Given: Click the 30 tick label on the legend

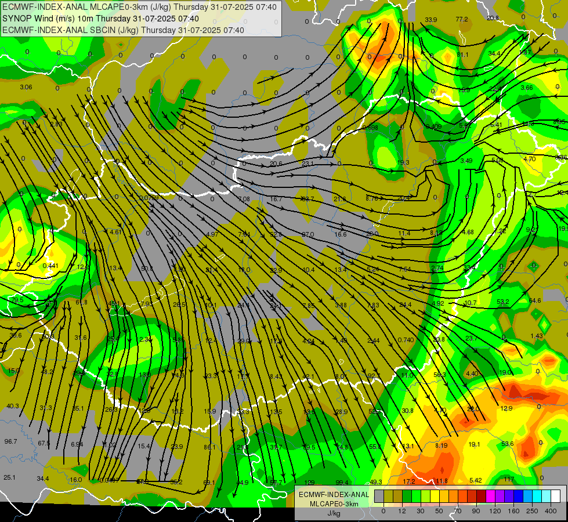Looking at the screenshot, I should (x=421, y=511).
